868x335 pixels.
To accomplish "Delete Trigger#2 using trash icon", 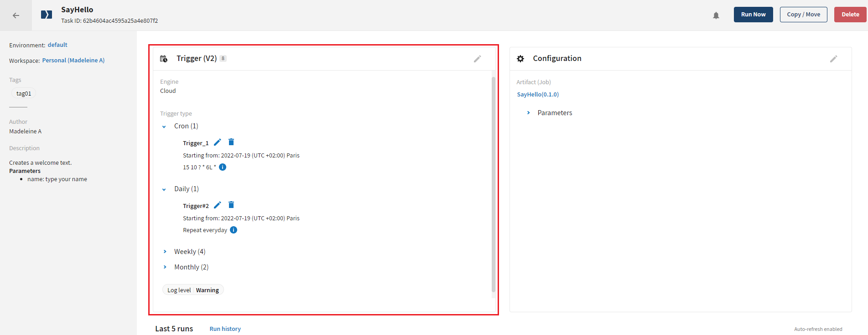I will [x=231, y=205].
